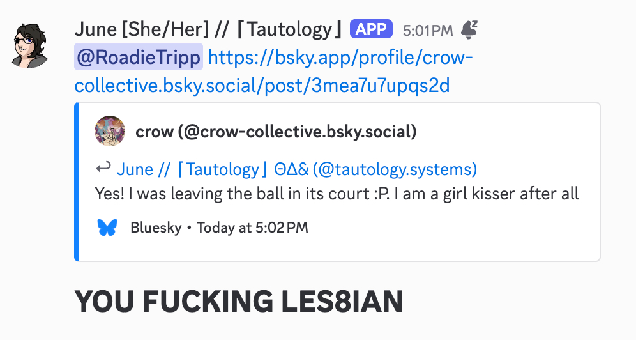Click the silent notification bell icon
The width and height of the screenshot is (636, 340).
click(469, 29)
